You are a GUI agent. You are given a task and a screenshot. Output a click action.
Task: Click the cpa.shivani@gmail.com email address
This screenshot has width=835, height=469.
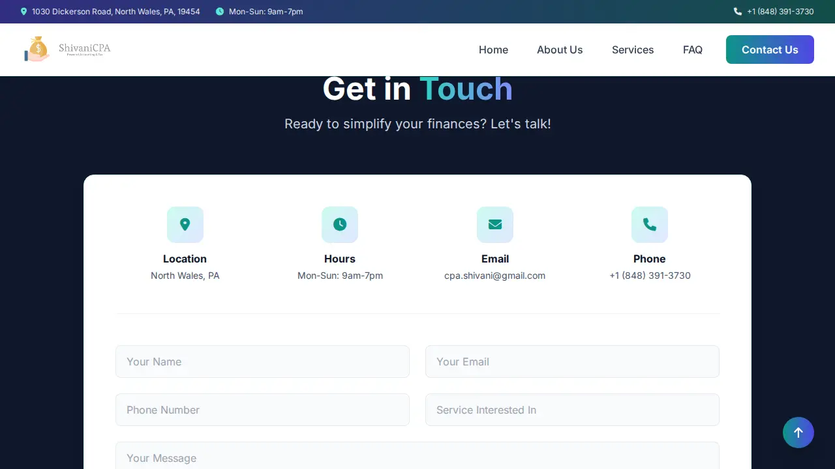[495, 276]
